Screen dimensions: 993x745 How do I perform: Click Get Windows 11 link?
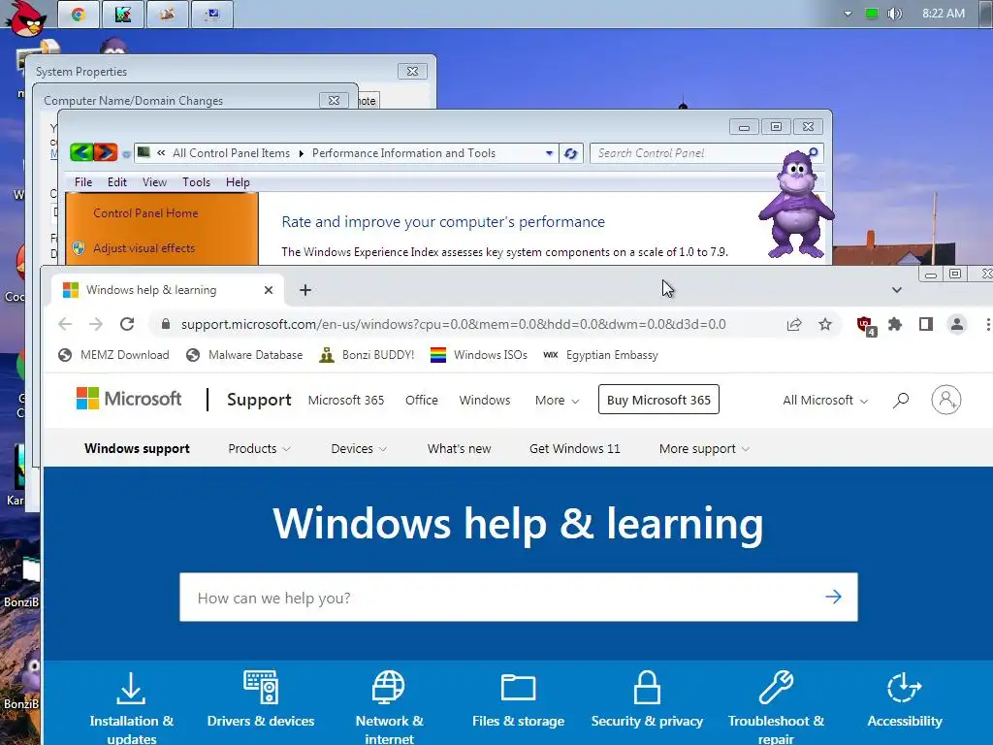(574, 448)
